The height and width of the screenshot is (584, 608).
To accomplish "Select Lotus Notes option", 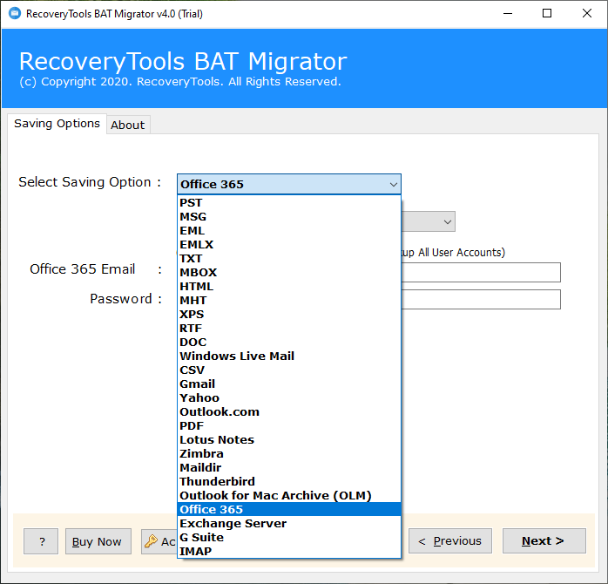I will [289, 440].
